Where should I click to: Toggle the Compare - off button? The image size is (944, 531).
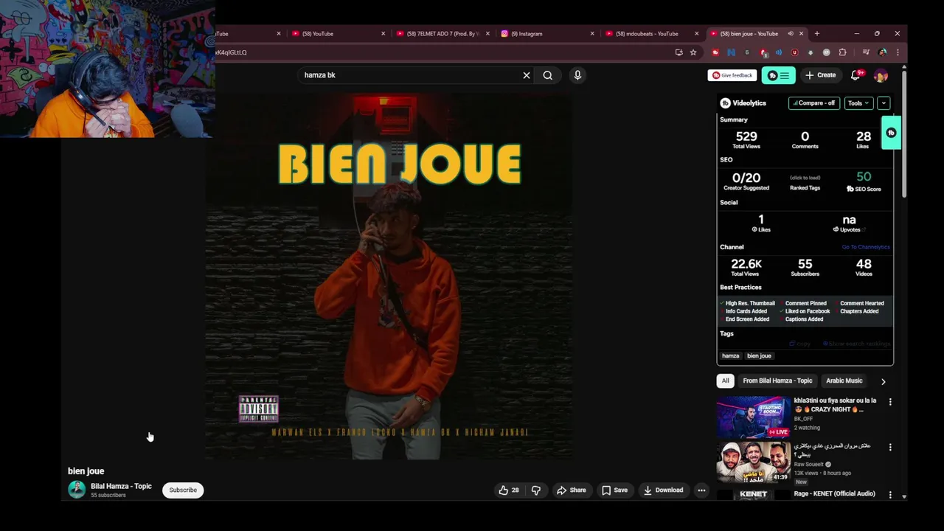click(814, 103)
